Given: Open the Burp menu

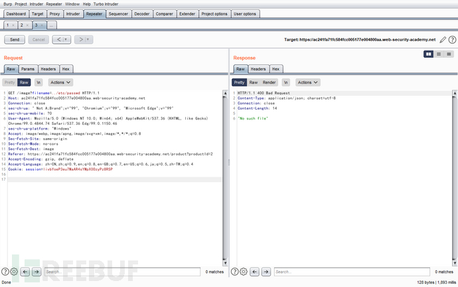Looking at the screenshot, I should (8, 4).
